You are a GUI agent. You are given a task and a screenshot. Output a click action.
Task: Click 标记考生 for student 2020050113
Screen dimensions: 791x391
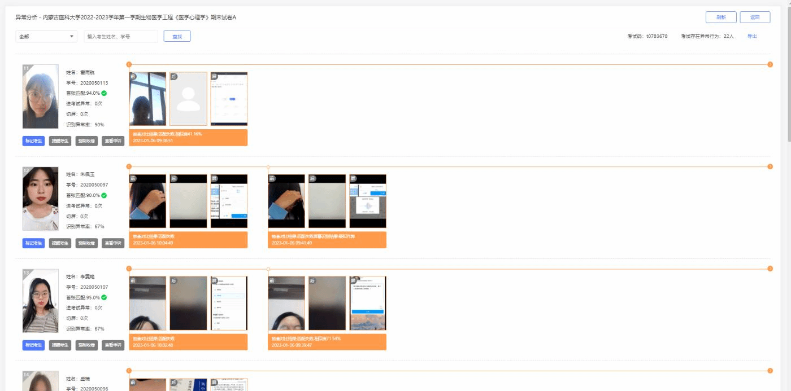34,141
